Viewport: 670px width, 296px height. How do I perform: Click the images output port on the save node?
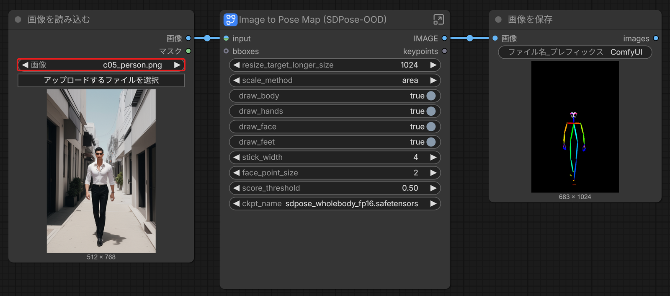(x=656, y=38)
